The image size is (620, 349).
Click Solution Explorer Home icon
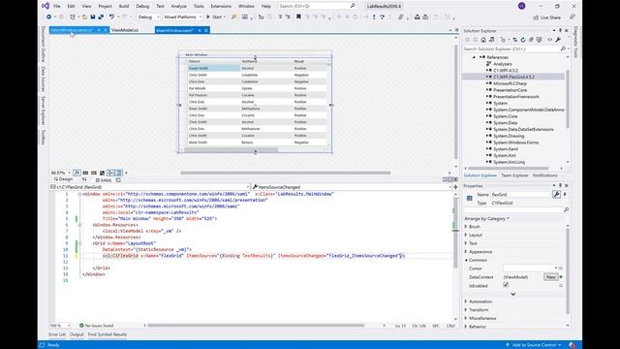click(x=483, y=40)
